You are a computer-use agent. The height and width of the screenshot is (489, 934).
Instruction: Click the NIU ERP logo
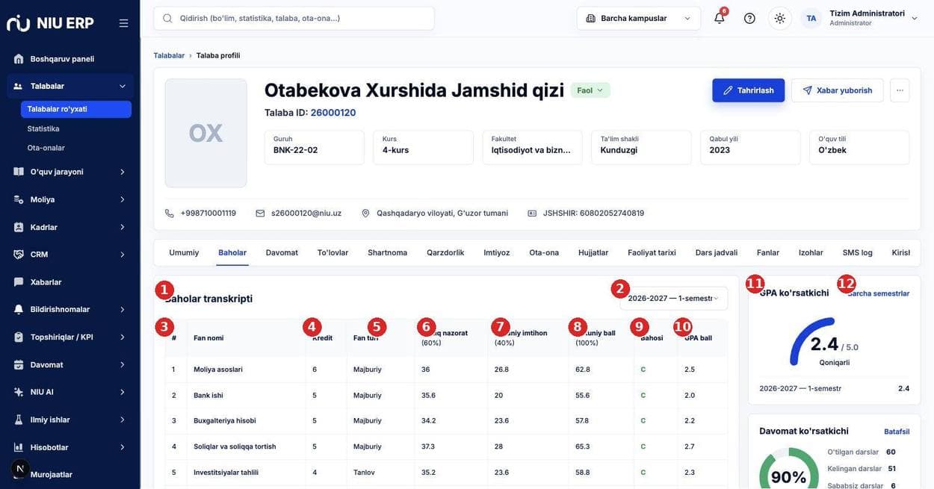point(51,23)
